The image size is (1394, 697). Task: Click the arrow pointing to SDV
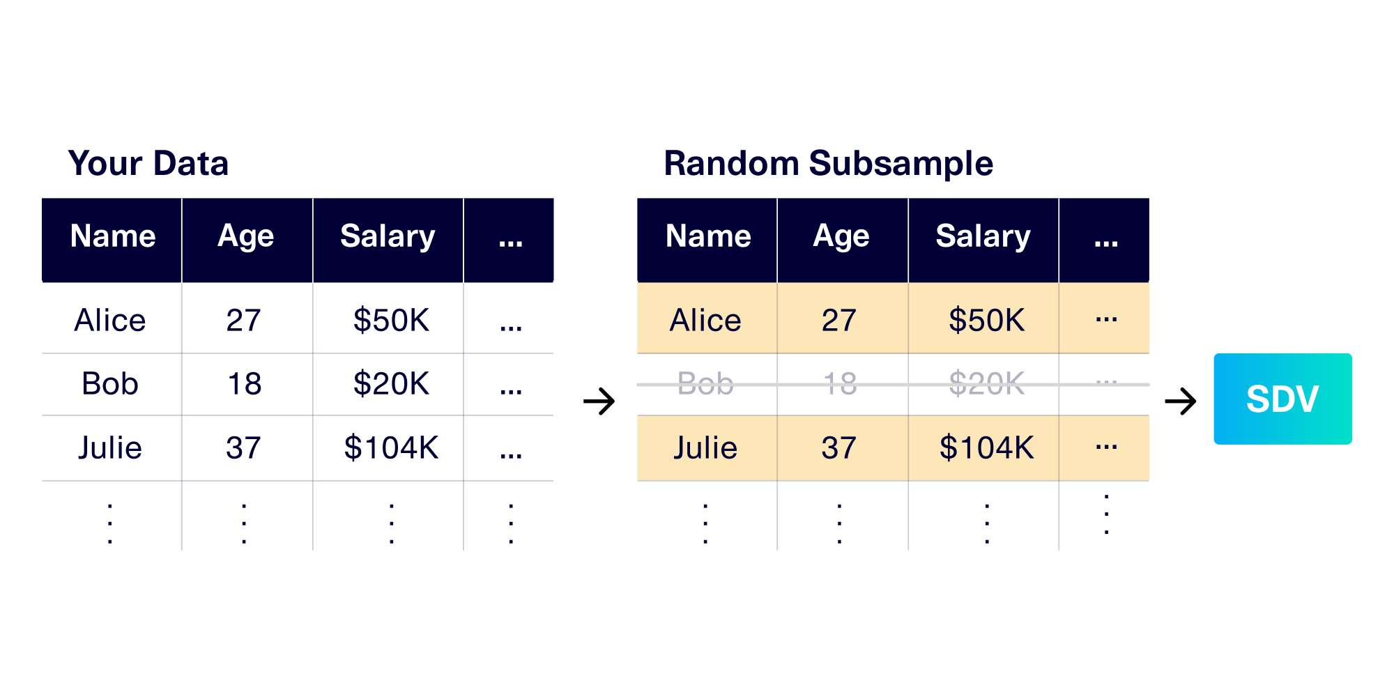(x=1181, y=401)
